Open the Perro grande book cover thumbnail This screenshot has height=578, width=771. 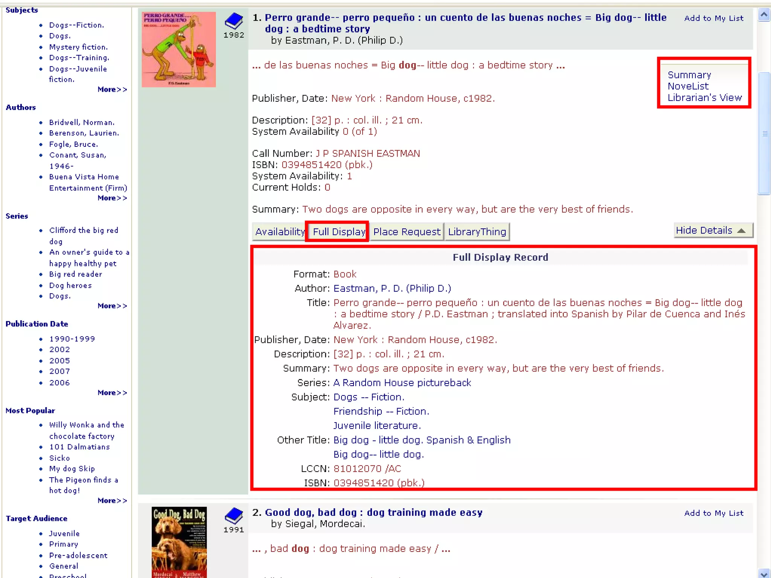click(x=178, y=49)
